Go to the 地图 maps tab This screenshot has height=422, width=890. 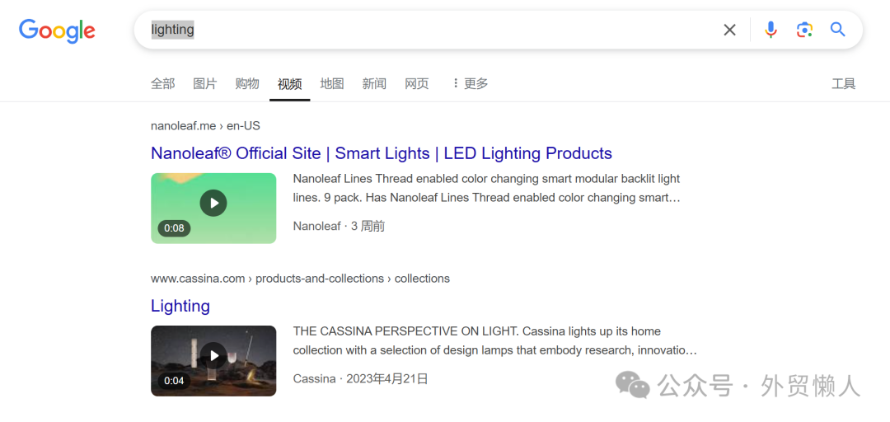pyautogui.click(x=332, y=83)
